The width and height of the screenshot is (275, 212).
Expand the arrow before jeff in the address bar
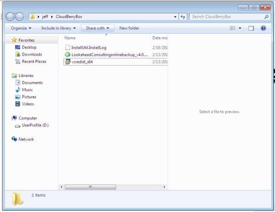click(38, 17)
